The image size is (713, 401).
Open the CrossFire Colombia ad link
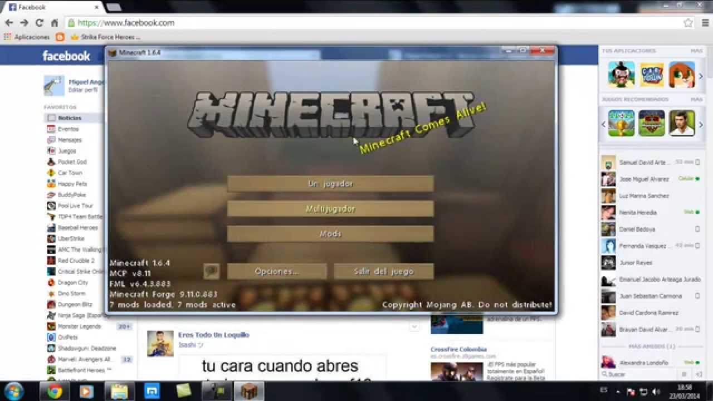pyautogui.click(x=458, y=349)
